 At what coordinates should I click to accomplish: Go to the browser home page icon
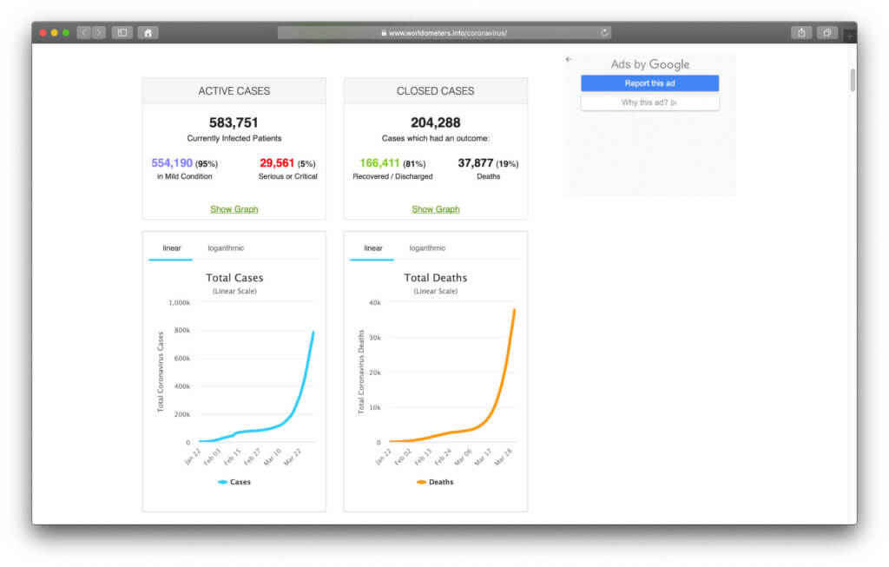[x=148, y=33]
